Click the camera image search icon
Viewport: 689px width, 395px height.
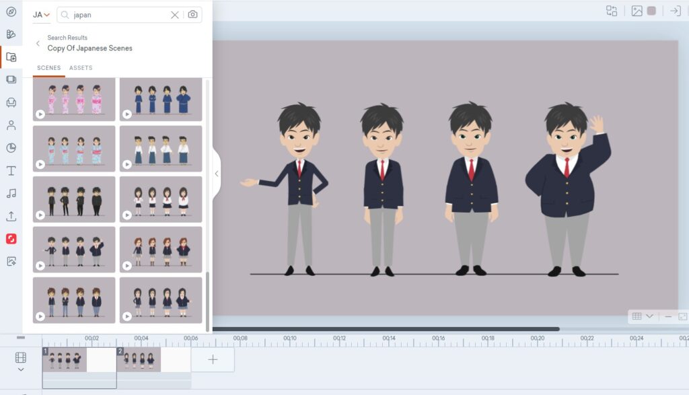[x=193, y=15]
